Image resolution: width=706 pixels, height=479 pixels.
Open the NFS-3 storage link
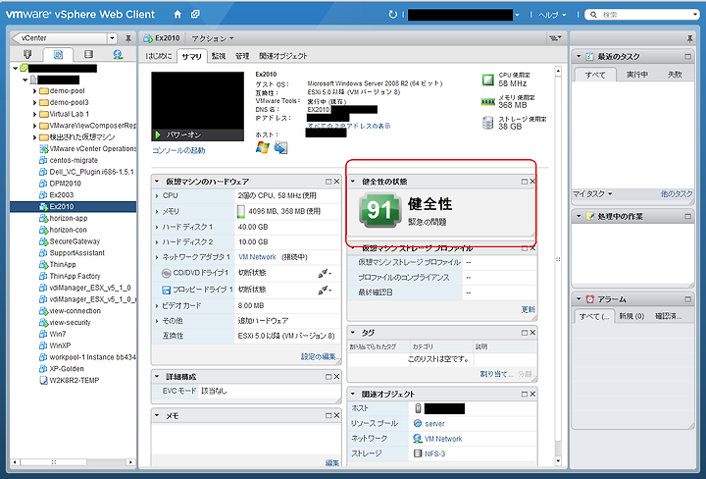(435, 453)
